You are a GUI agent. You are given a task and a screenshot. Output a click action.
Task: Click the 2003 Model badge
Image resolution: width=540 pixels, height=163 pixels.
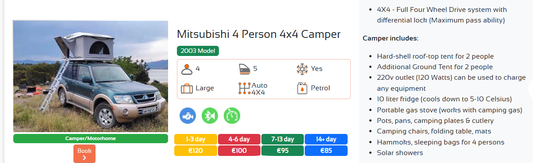click(198, 51)
